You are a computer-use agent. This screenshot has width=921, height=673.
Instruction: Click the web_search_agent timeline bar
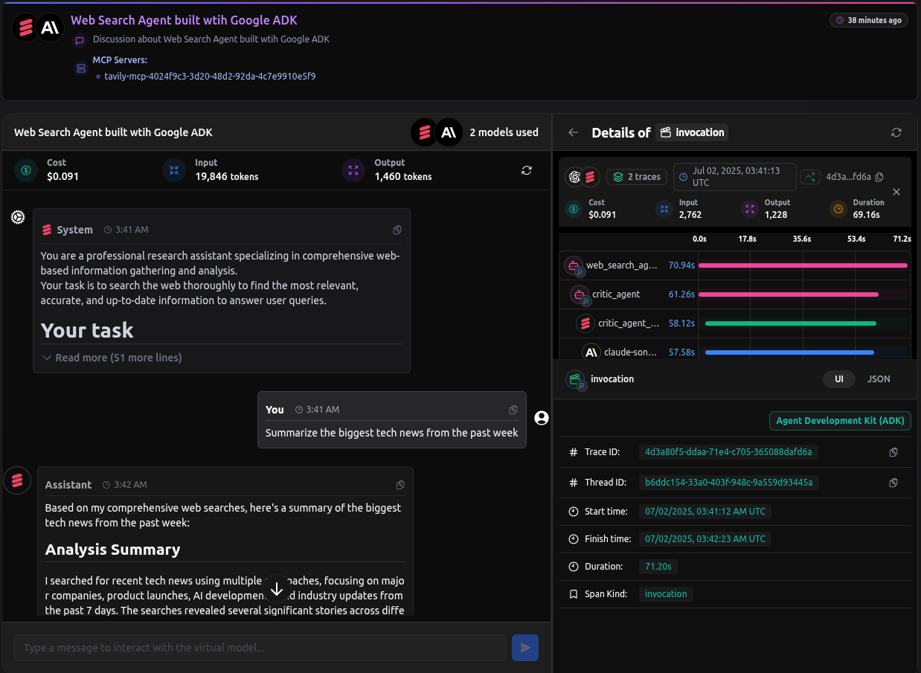[x=802, y=265]
